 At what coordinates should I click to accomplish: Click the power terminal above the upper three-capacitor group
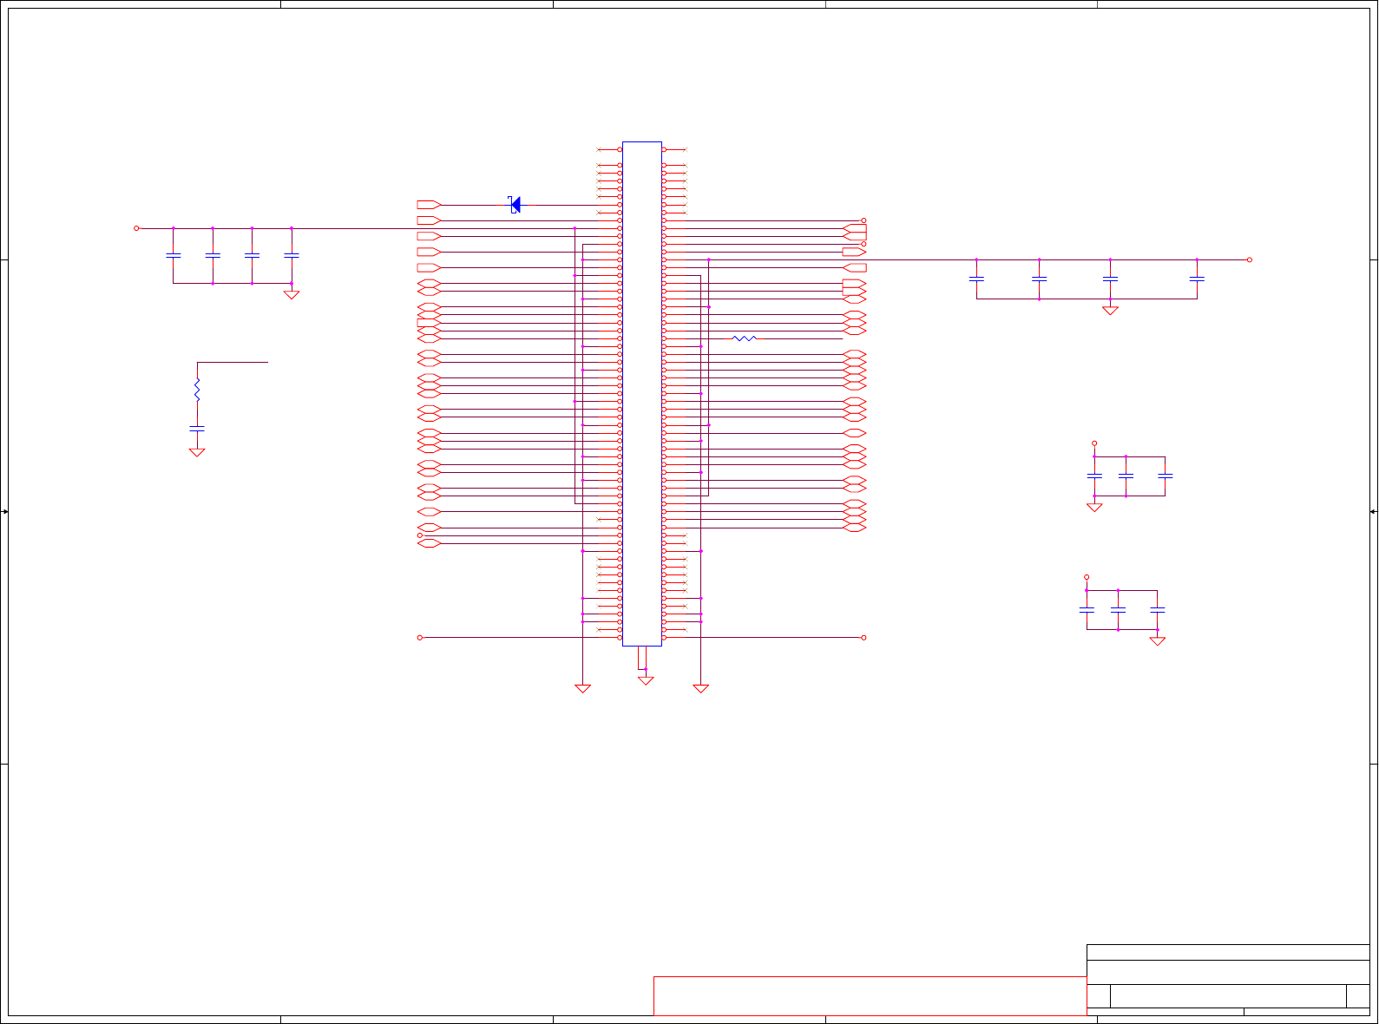(1094, 443)
